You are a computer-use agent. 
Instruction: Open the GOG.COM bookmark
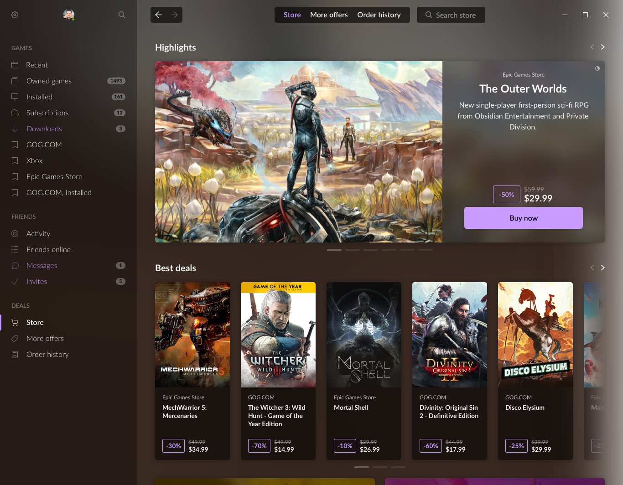point(44,145)
